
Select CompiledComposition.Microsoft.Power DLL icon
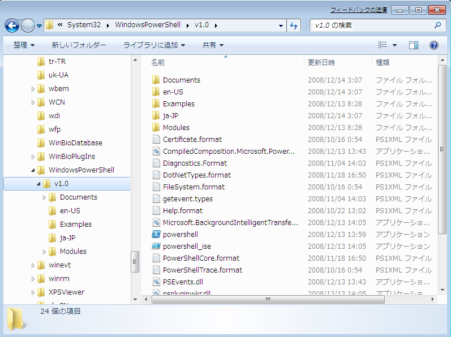coord(156,151)
